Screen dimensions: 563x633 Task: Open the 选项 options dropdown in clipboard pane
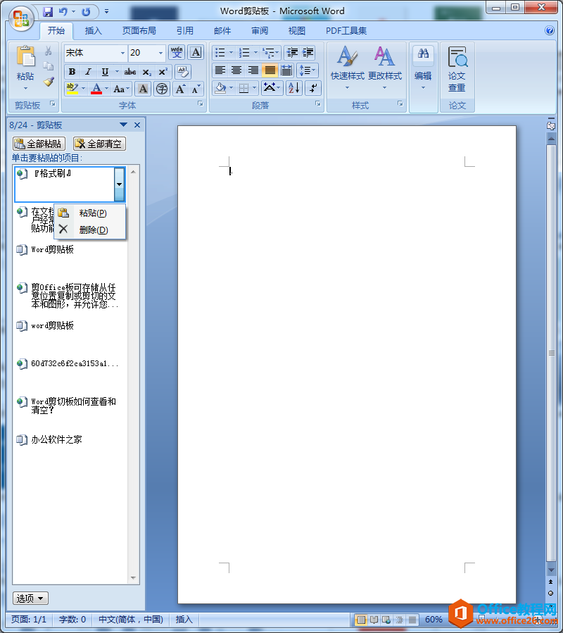[x=30, y=598]
